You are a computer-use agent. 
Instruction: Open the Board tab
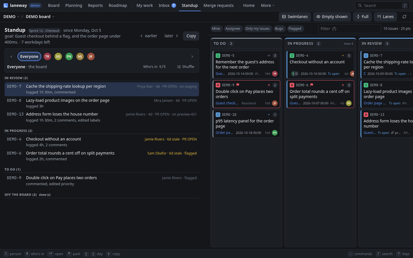[x=54, y=5]
